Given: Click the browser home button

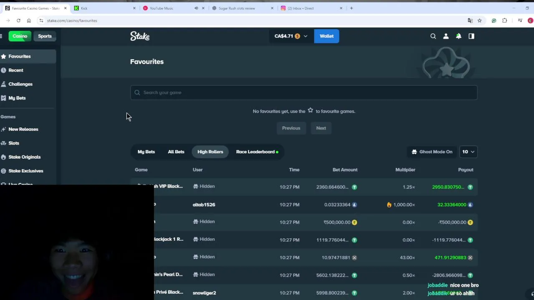Looking at the screenshot, I should tap(29, 20).
